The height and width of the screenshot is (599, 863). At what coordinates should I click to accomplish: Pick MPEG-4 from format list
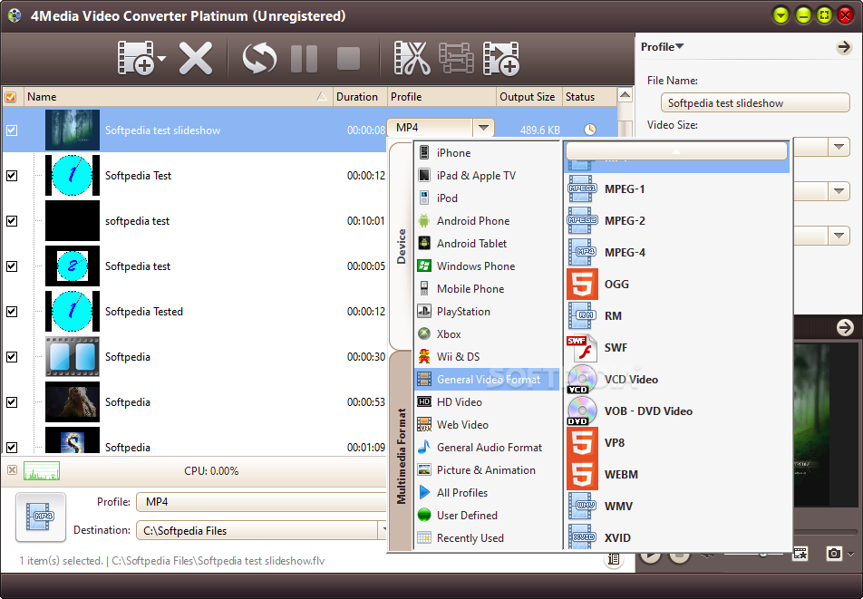pyautogui.click(x=677, y=253)
